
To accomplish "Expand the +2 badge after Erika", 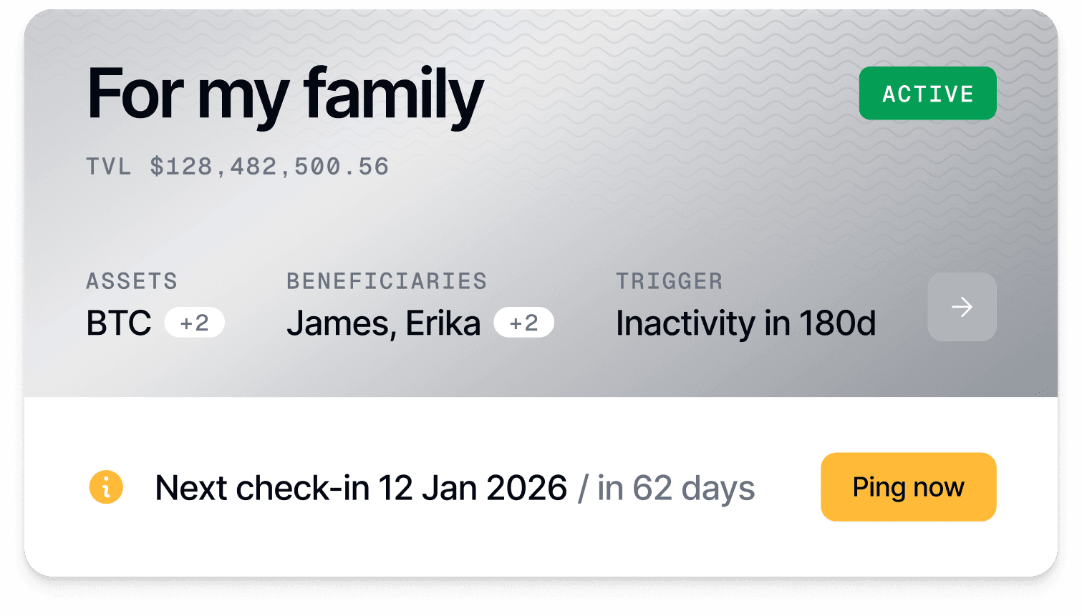I will click(523, 323).
